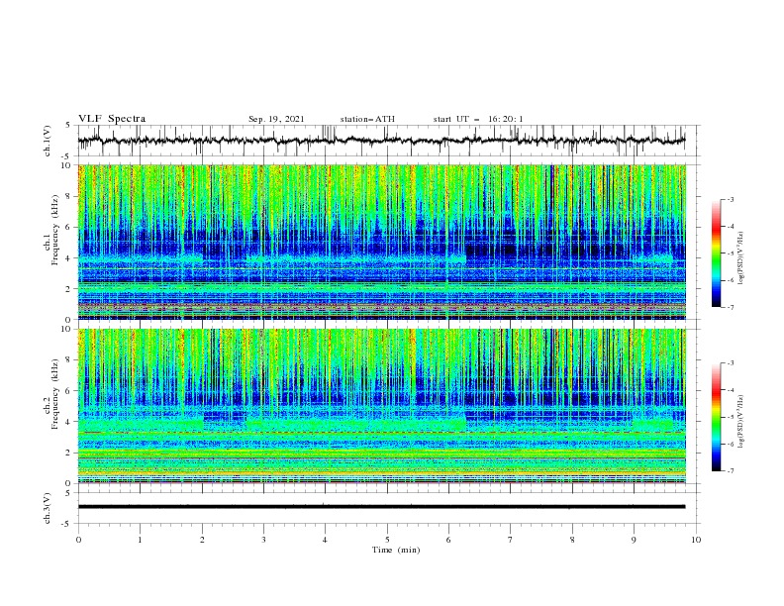Click time axis tick label "5"
This screenshot has width=784, height=606.
click(387, 540)
